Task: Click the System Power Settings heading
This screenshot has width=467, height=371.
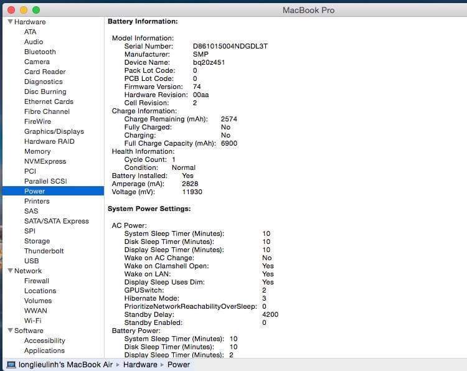Action: (x=149, y=209)
